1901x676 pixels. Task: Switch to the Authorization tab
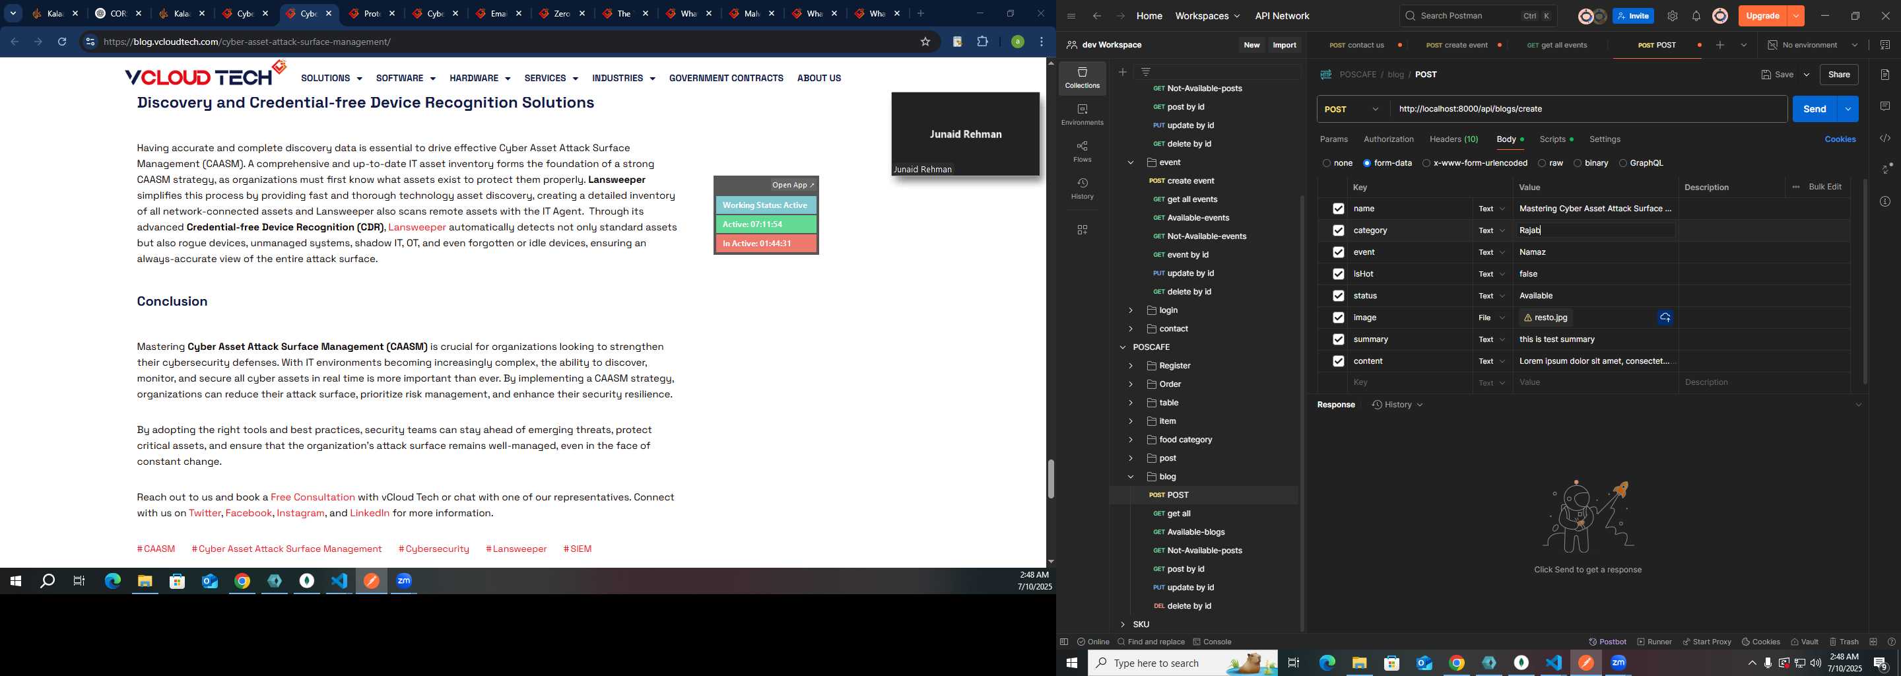(1388, 139)
